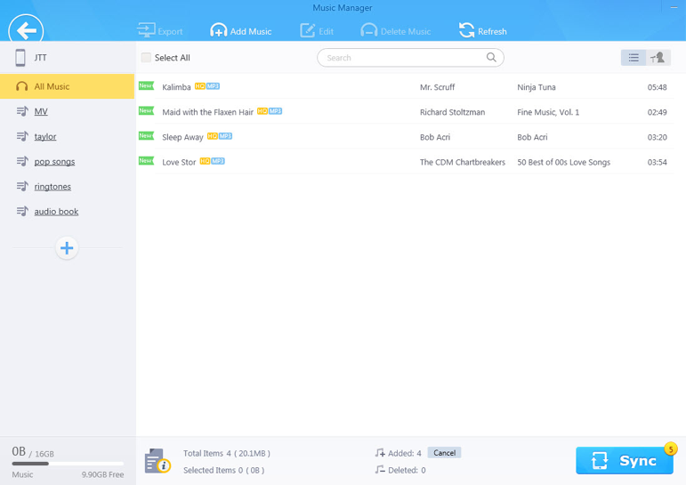This screenshot has width=686, height=485.
Task: Click into the Search field
Action: click(410, 58)
